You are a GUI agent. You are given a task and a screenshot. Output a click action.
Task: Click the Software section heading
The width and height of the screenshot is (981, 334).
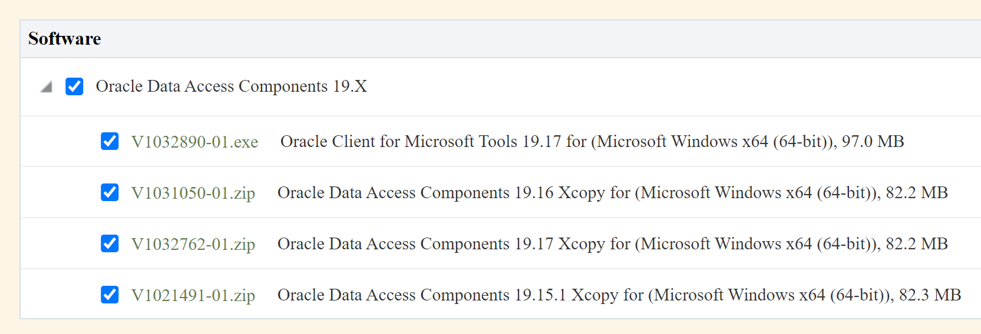pos(65,39)
